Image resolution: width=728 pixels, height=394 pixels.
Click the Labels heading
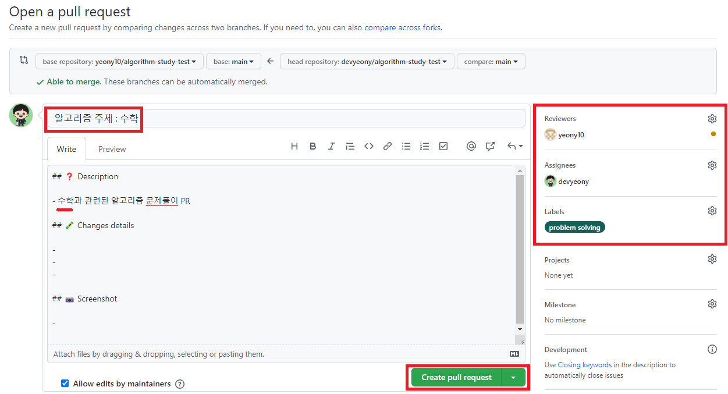(555, 212)
